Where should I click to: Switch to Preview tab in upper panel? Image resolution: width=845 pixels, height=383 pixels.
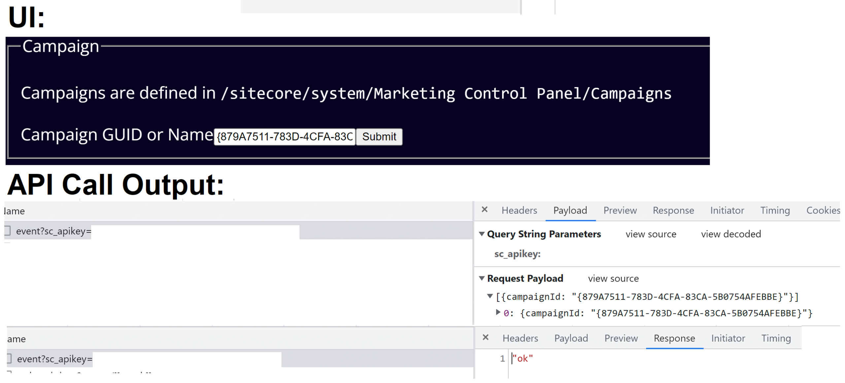tap(620, 210)
